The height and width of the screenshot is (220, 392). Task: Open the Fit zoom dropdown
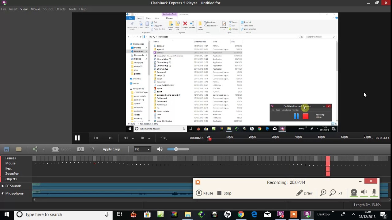click(x=142, y=149)
